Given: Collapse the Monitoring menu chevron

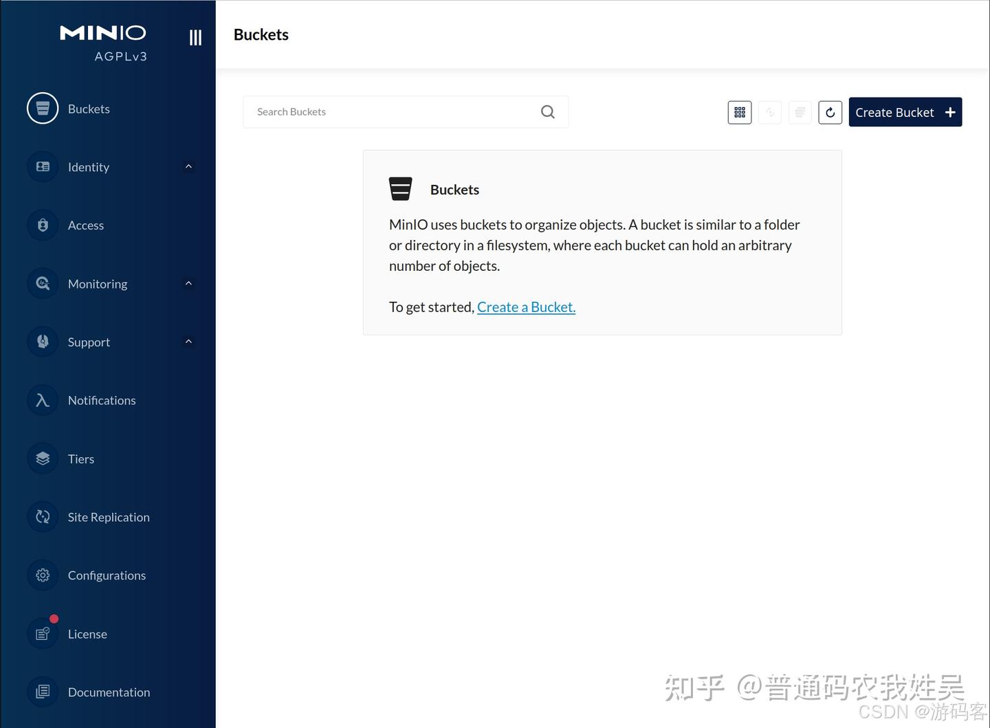Looking at the screenshot, I should coord(188,283).
